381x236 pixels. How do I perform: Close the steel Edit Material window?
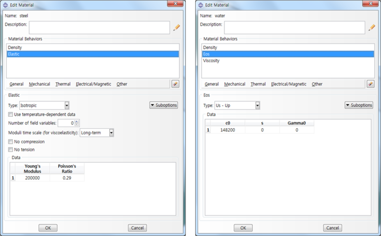click(x=175, y=3)
